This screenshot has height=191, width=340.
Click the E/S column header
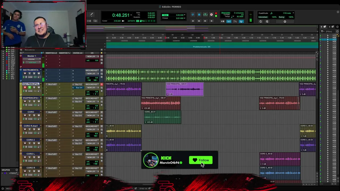[92, 53]
